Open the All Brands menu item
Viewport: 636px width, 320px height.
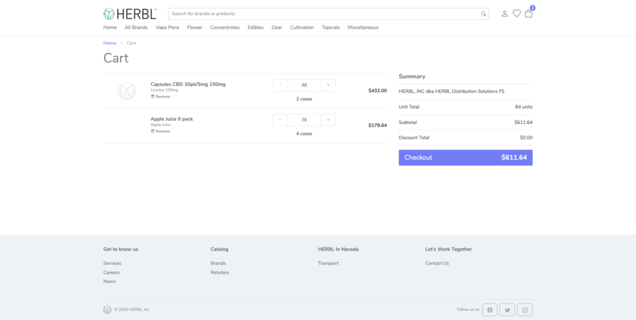tap(136, 27)
